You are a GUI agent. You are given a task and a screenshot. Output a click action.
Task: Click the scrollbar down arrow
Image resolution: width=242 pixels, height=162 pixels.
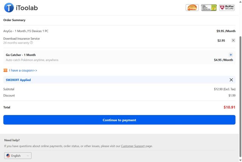click(x=240, y=160)
